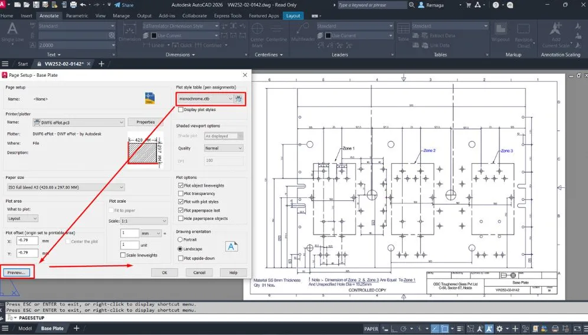The height and width of the screenshot is (335, 588).
Task: Expand the Dimensions panel
Action: [x=181, y=55]
